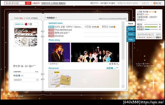Click the 사랑해...^^ Storyroom title text
This screenshot has width=165, height=105.
(x=112, y=68)
